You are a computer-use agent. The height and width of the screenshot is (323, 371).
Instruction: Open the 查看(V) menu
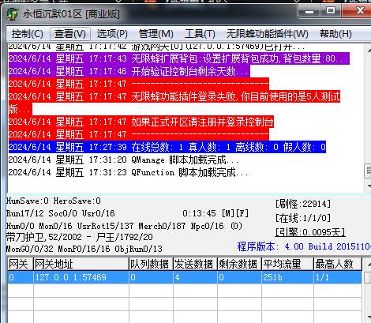(x=70, y=34)
